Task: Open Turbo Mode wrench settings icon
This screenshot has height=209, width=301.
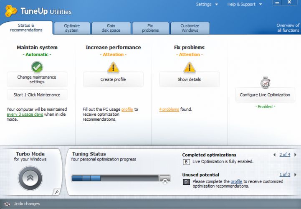Action: 57,192
